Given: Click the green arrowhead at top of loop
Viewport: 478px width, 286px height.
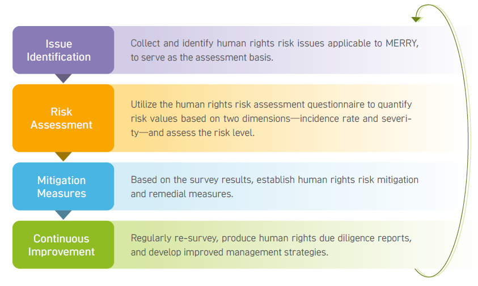Looking at the screenshot, I should tap(417, 19).
